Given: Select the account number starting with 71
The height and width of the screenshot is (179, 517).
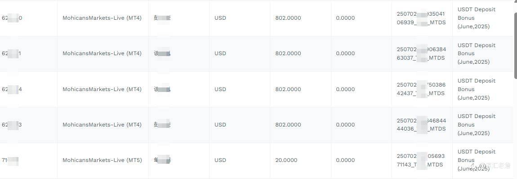Looking at the screenshot, I should 10,160.
